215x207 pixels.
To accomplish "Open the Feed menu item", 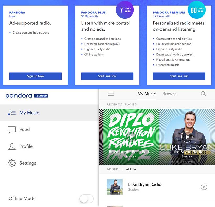I will coord(49,129).
